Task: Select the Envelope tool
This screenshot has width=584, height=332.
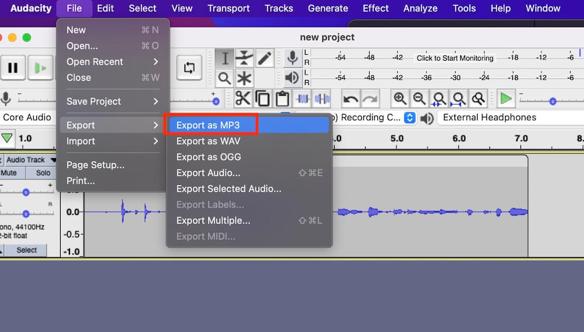Action: tap(244, 58)
